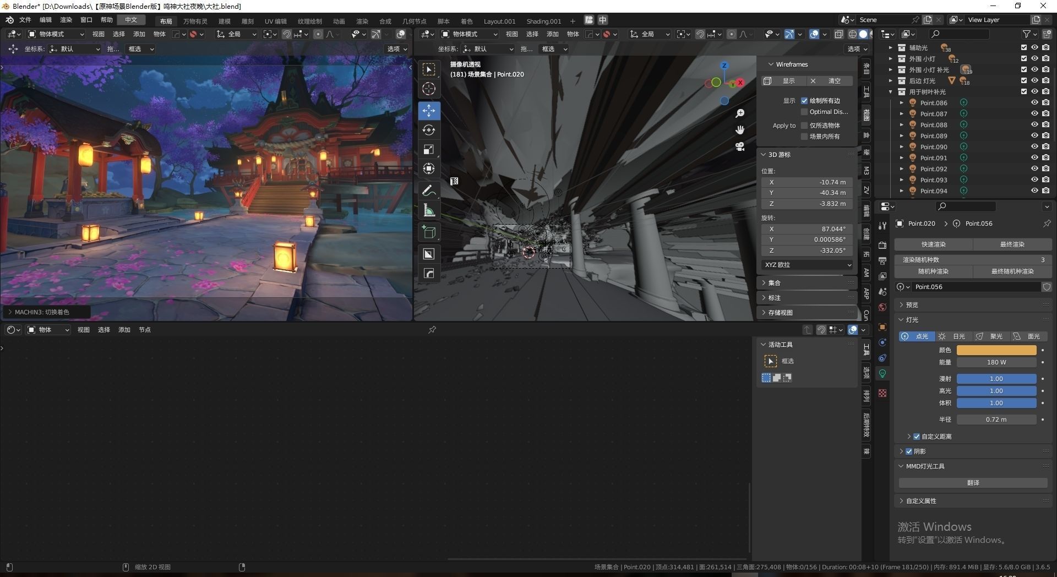Select the Measure tool
The height and width of the screenshot is (577, 1057).
click(x=429, y=210)
